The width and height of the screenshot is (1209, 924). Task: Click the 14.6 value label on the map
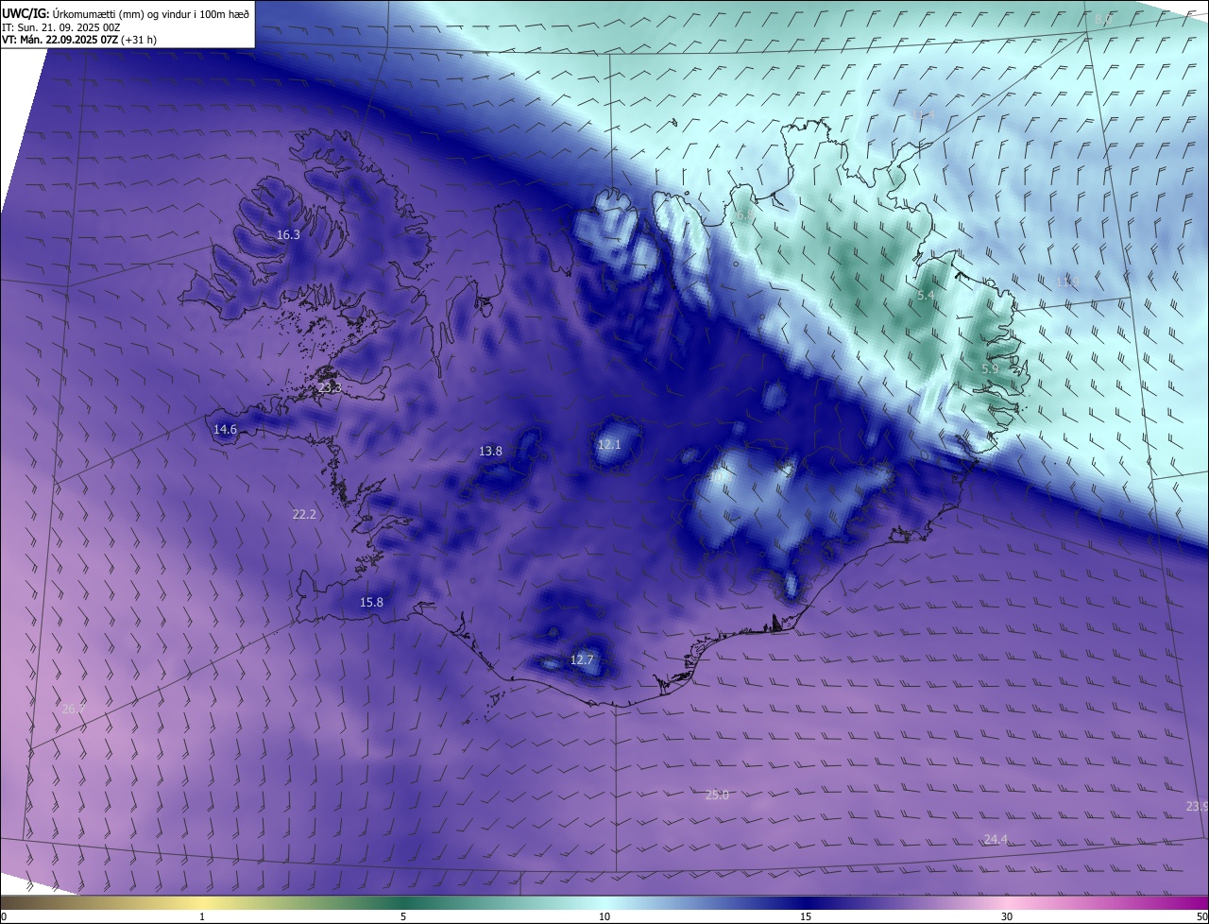coord(225,429)
